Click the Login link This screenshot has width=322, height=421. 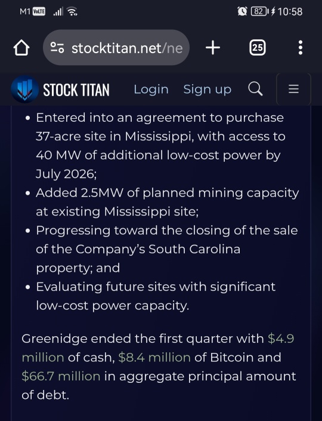151,90
